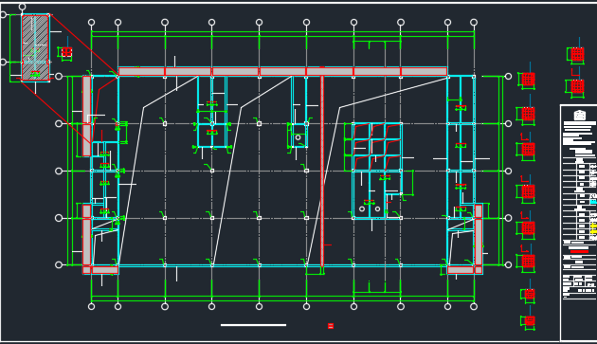Click the first grid bubble in the top axis row

[91, 23]
